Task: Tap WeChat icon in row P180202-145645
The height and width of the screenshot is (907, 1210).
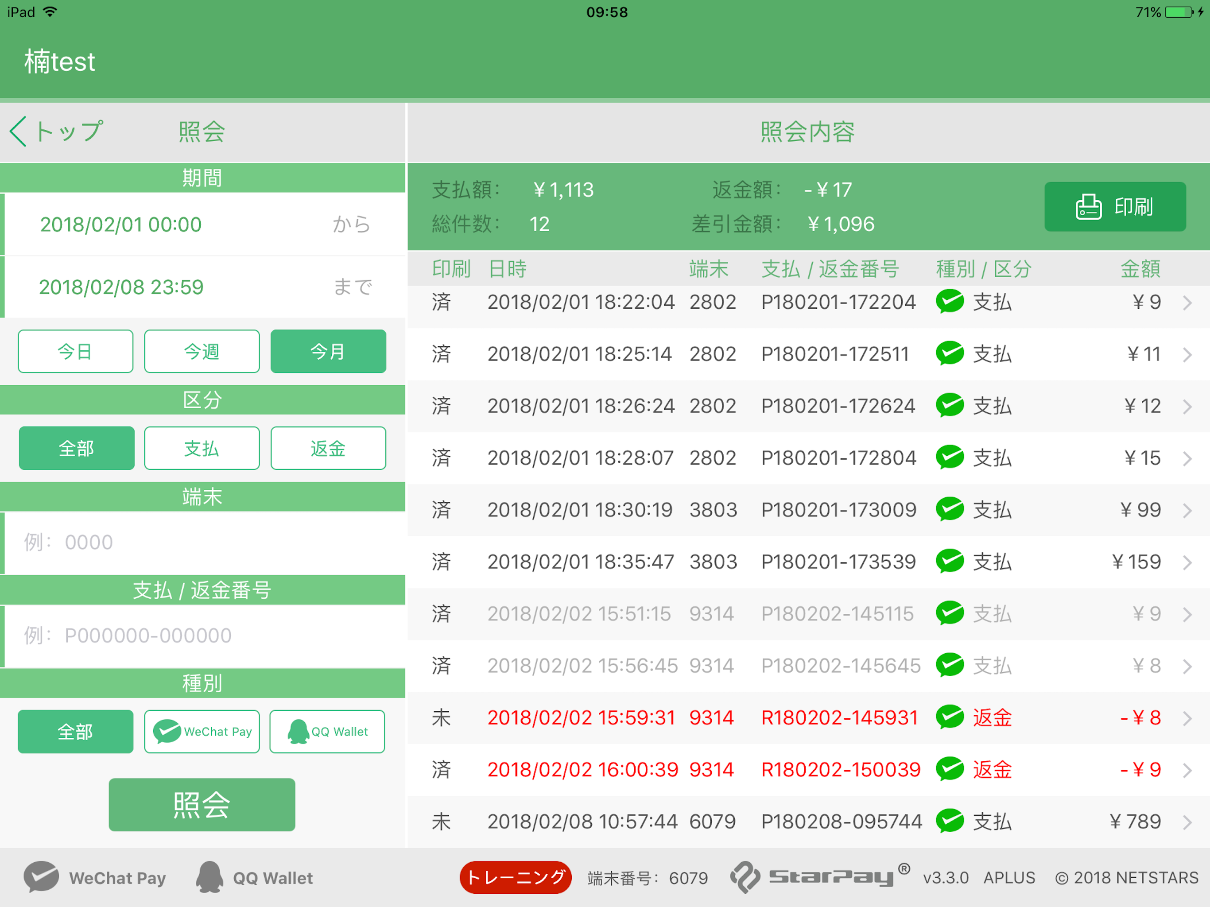Action: tap(950, 665)
